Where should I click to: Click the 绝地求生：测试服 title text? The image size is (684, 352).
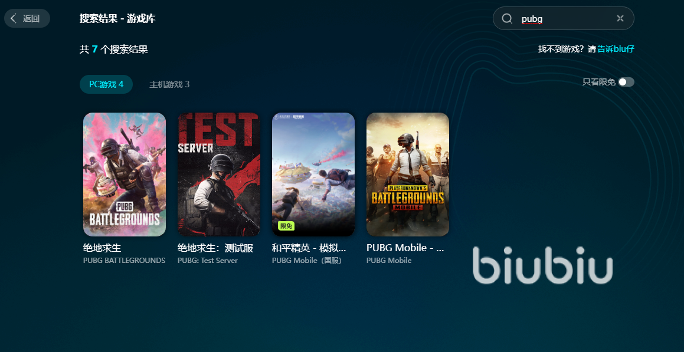(x=215, y=248)
